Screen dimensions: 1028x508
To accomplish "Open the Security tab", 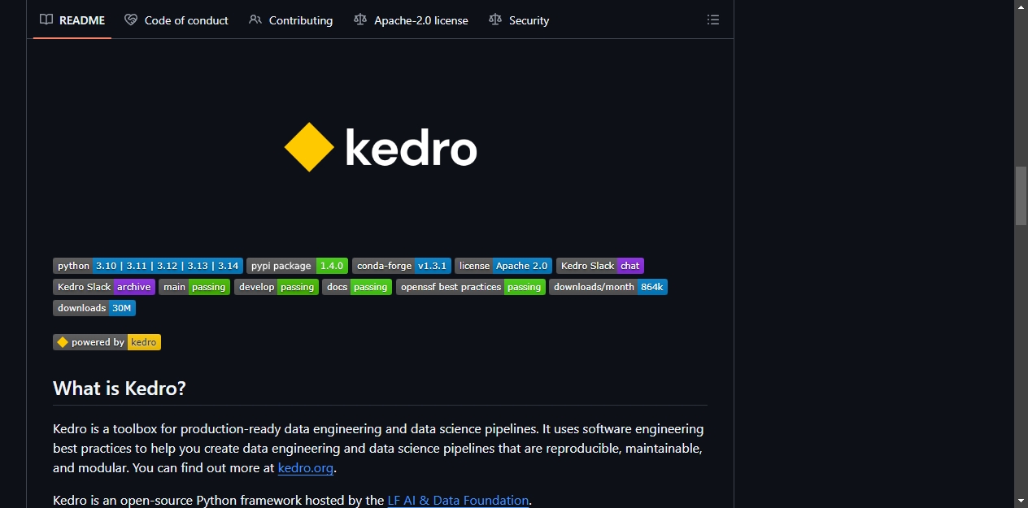I will pos(519,20).
